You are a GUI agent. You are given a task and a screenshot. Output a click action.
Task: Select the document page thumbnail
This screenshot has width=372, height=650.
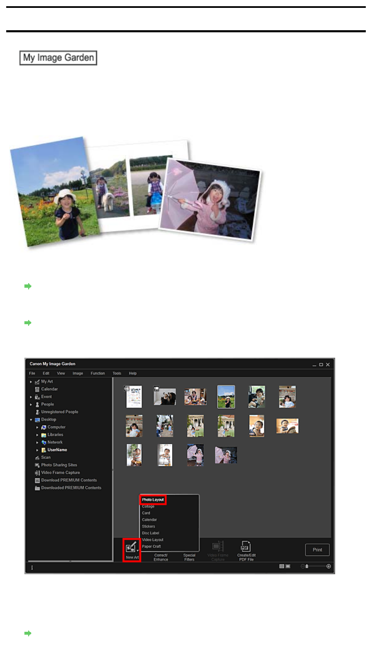coord(134,397)
